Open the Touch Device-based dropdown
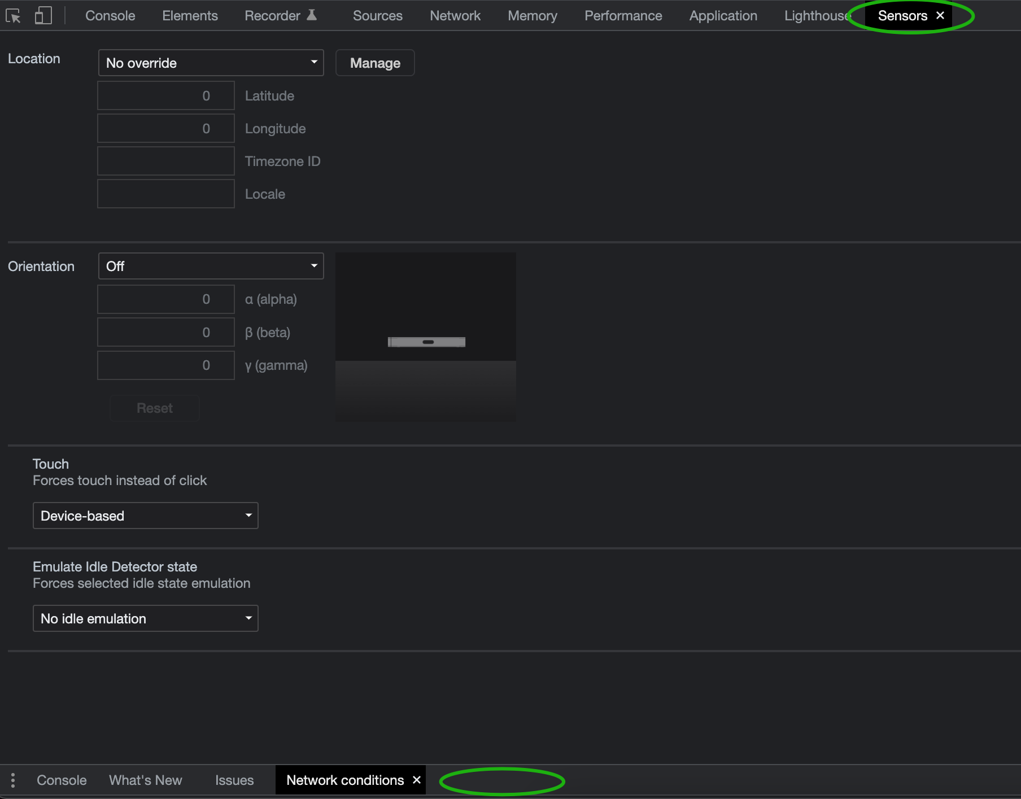 pos(145,516)
